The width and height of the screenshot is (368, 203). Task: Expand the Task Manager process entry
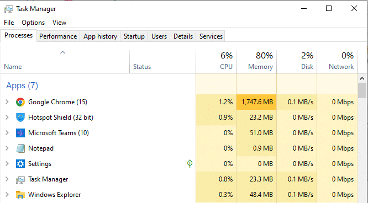coord(7,179)
